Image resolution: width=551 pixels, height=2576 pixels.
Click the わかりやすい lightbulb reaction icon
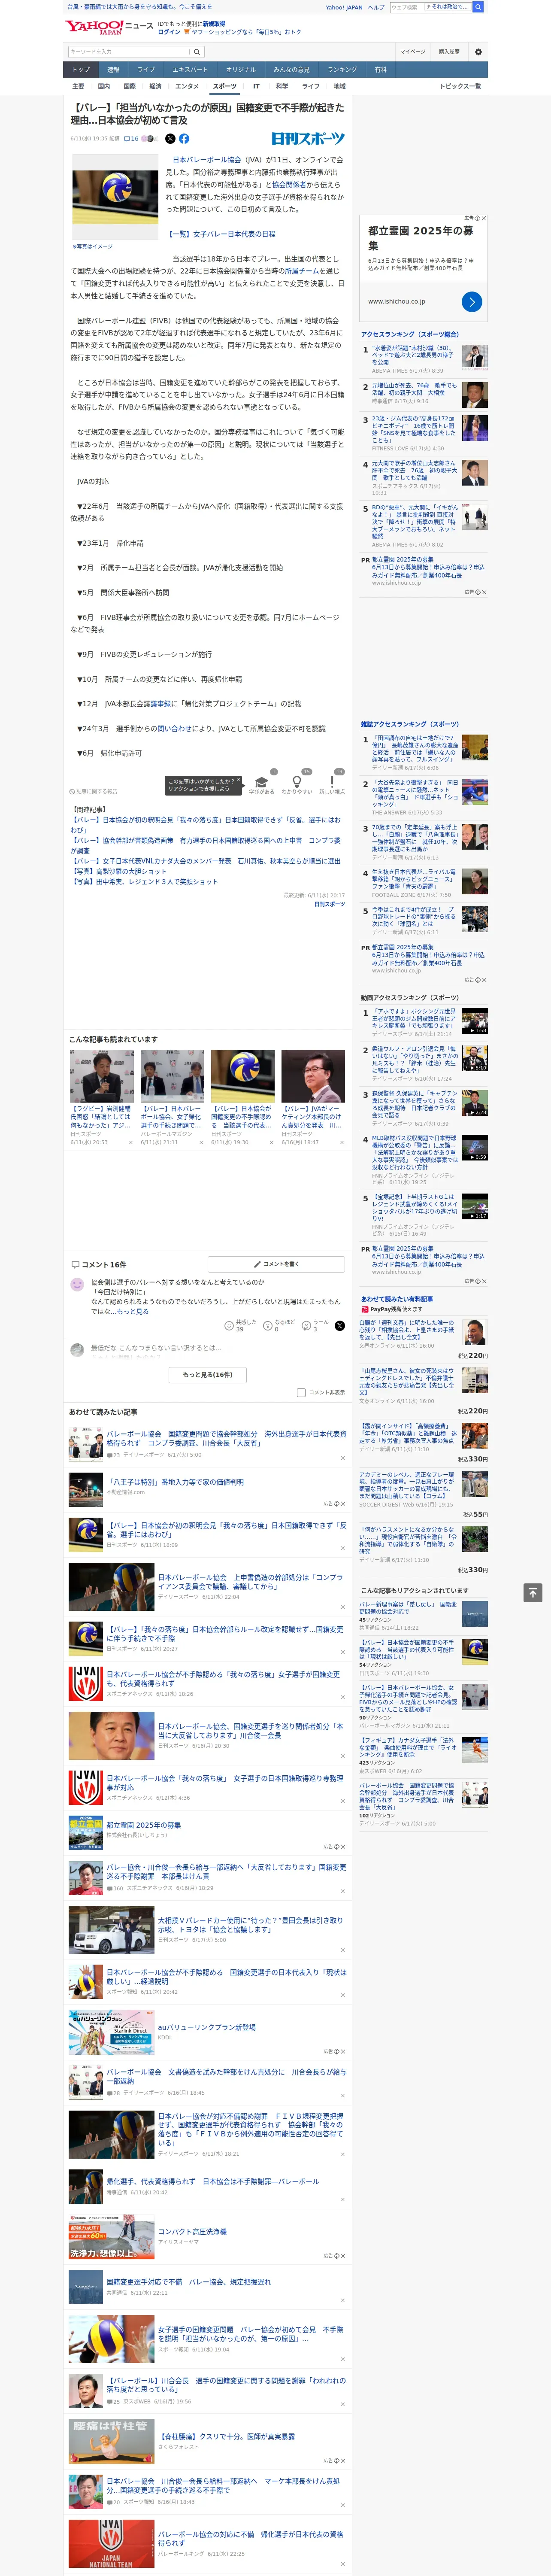(x=296, y=782)
